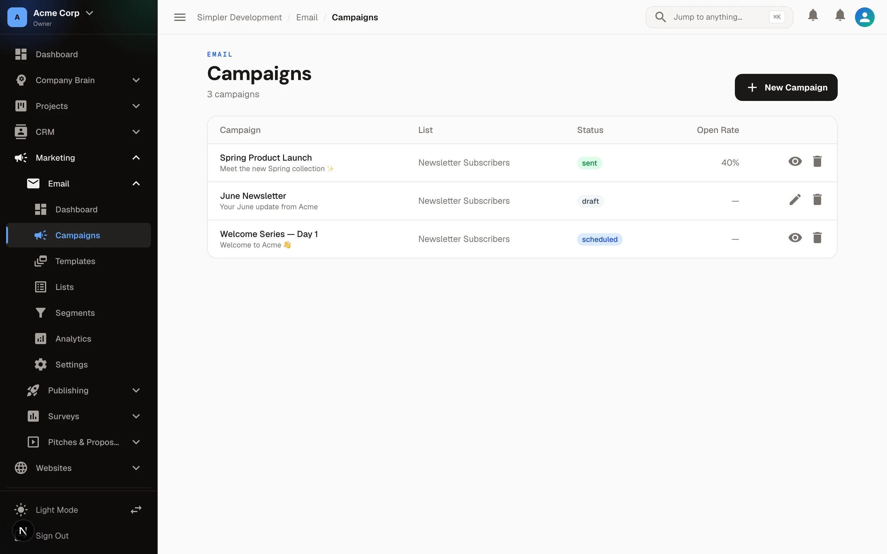Open June Newsletter campaign title
Screen dimensions: 887x554
[253, 196]
